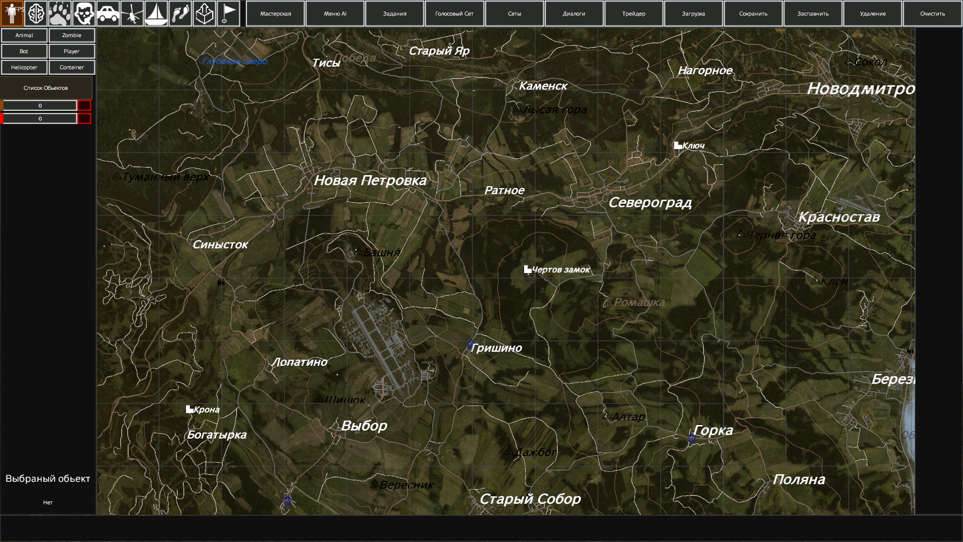Open the Мастерская menu
Image resolution: width=963 pixels, height=542 pixels.
tap(275, 14)
